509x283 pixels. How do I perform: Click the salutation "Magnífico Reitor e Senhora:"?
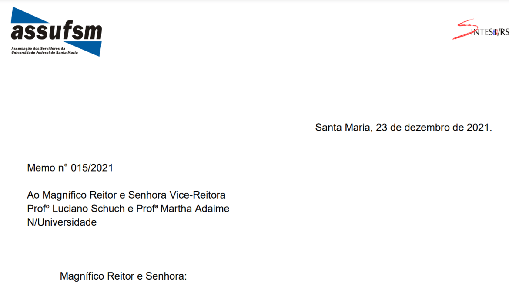tap(123, 276)
